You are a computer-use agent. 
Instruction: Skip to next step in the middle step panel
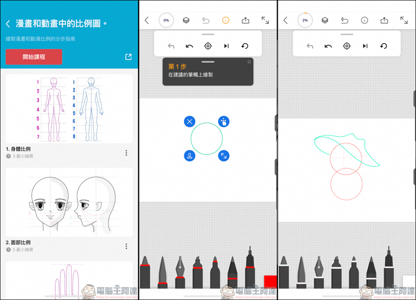(226, 46)
